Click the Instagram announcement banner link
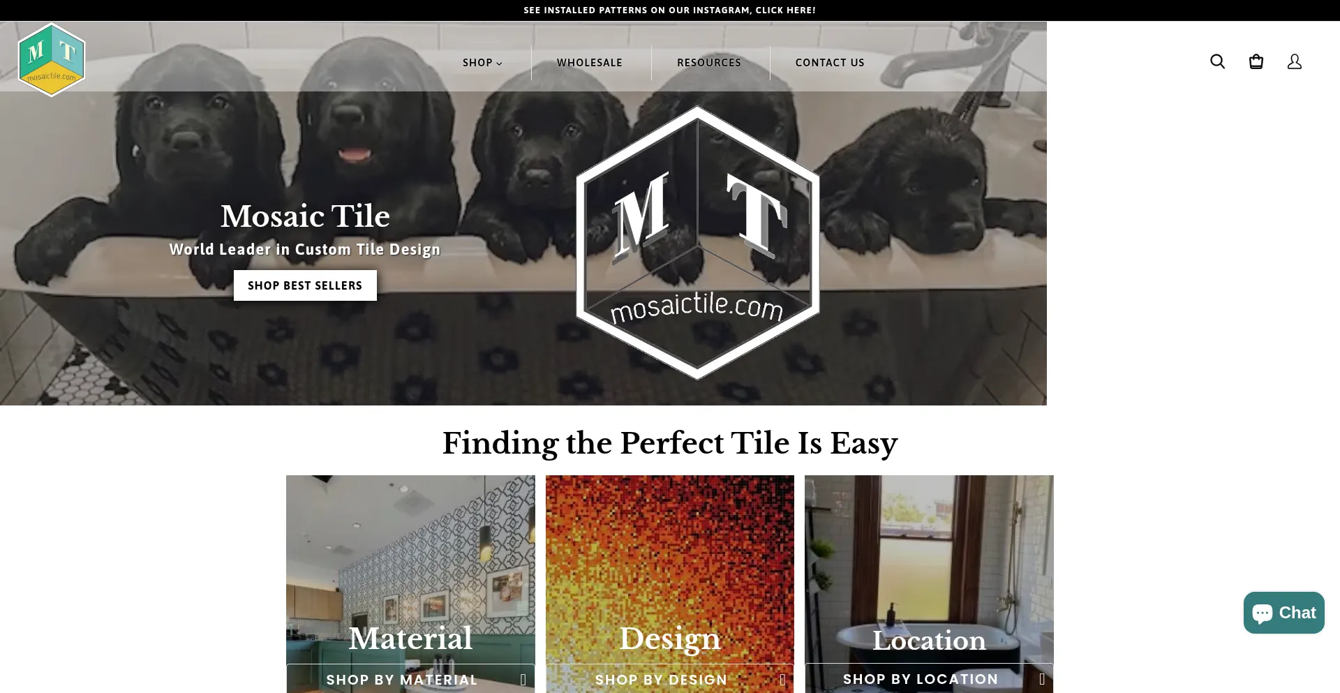Viewport: 1340px width, 693px height. (x=670, y=10)
